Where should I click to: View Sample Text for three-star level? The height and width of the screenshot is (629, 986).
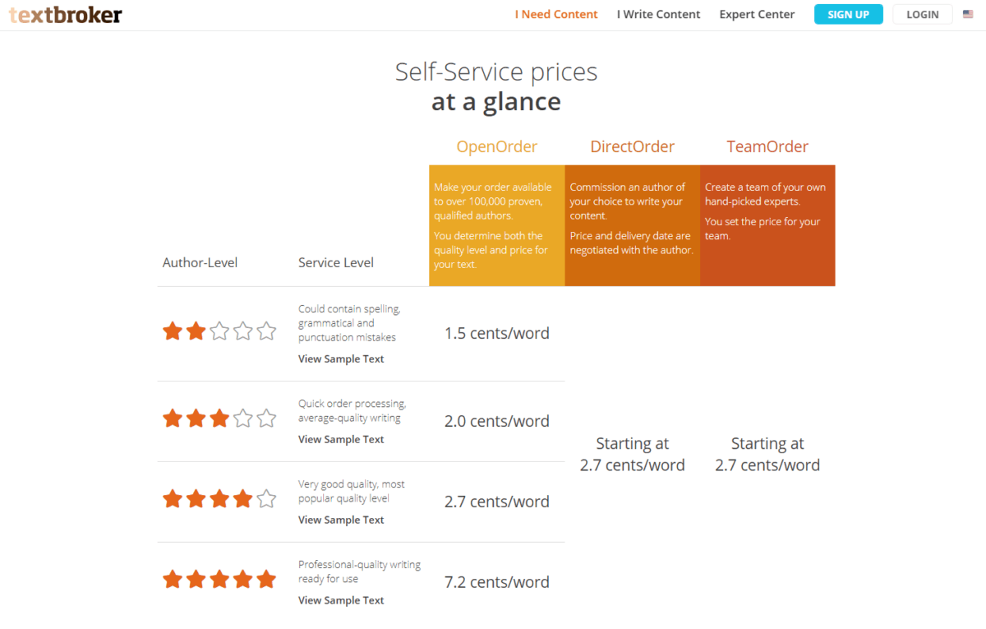pos(341,440)
